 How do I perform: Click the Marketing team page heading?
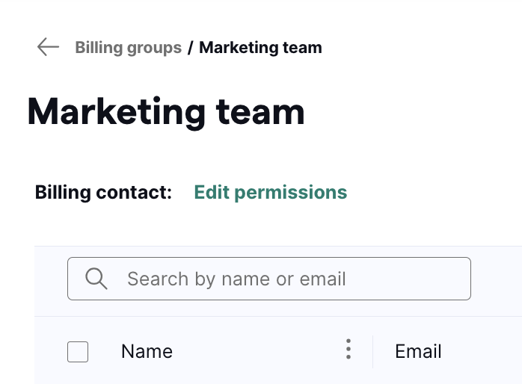click(166, 112)
